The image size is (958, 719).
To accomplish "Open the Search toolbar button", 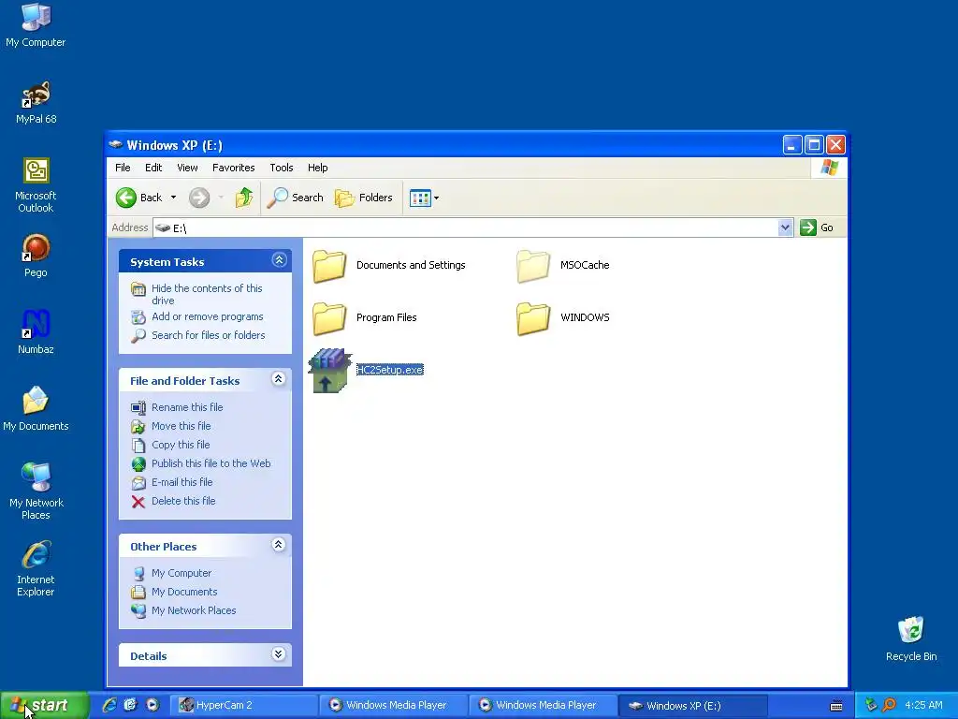I will (296, 198).
